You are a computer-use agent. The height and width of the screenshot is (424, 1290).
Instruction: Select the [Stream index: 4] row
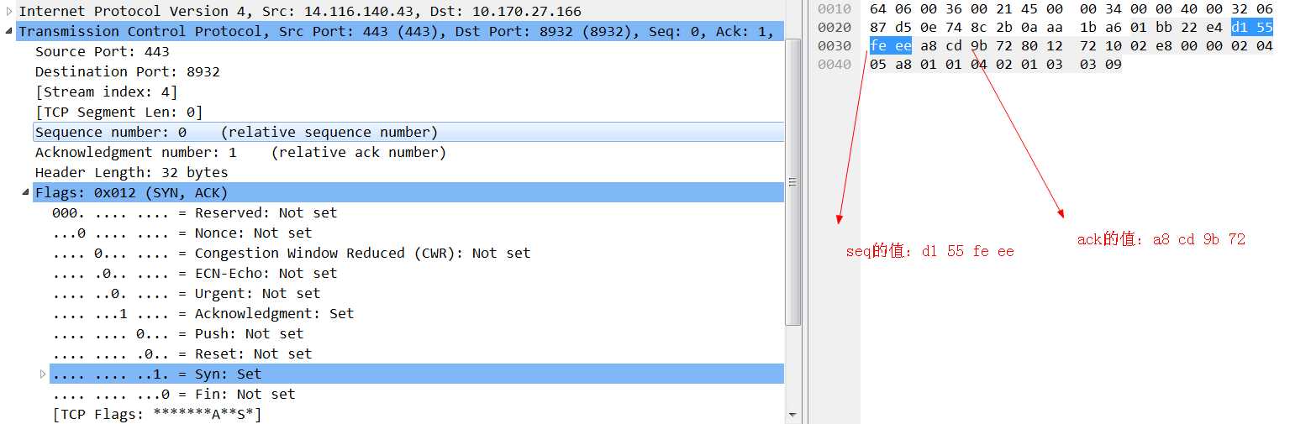tap(408, 92)
